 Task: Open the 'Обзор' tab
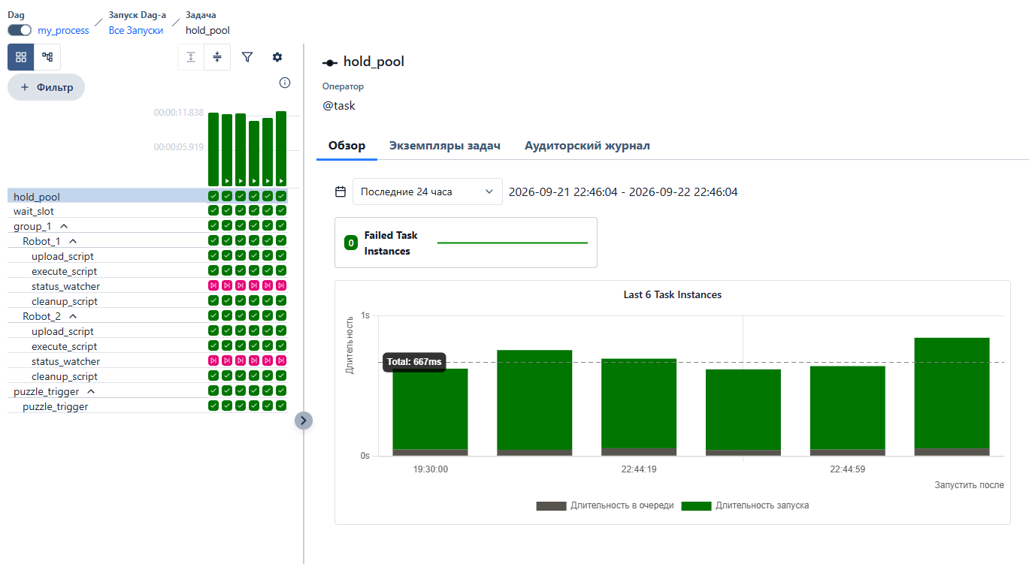tap(347, 146)
